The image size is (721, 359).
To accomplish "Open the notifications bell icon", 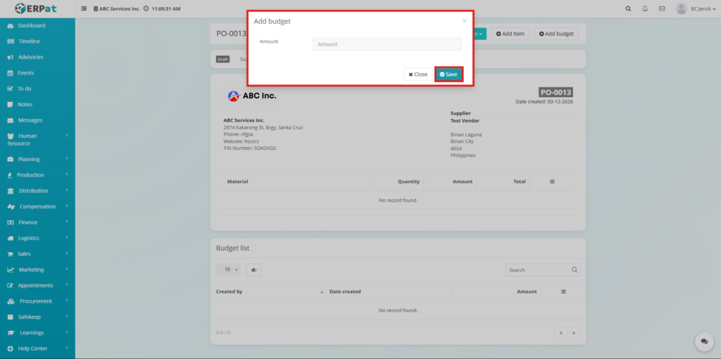I will (645, 8).
